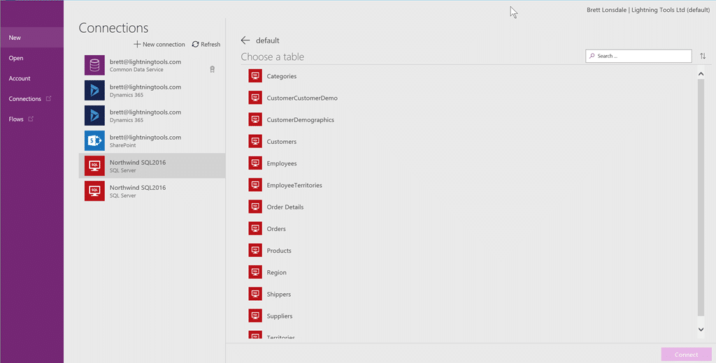Click the Employees table icon
The height and width of the screenshot is (363, 716).
point(255,163)
